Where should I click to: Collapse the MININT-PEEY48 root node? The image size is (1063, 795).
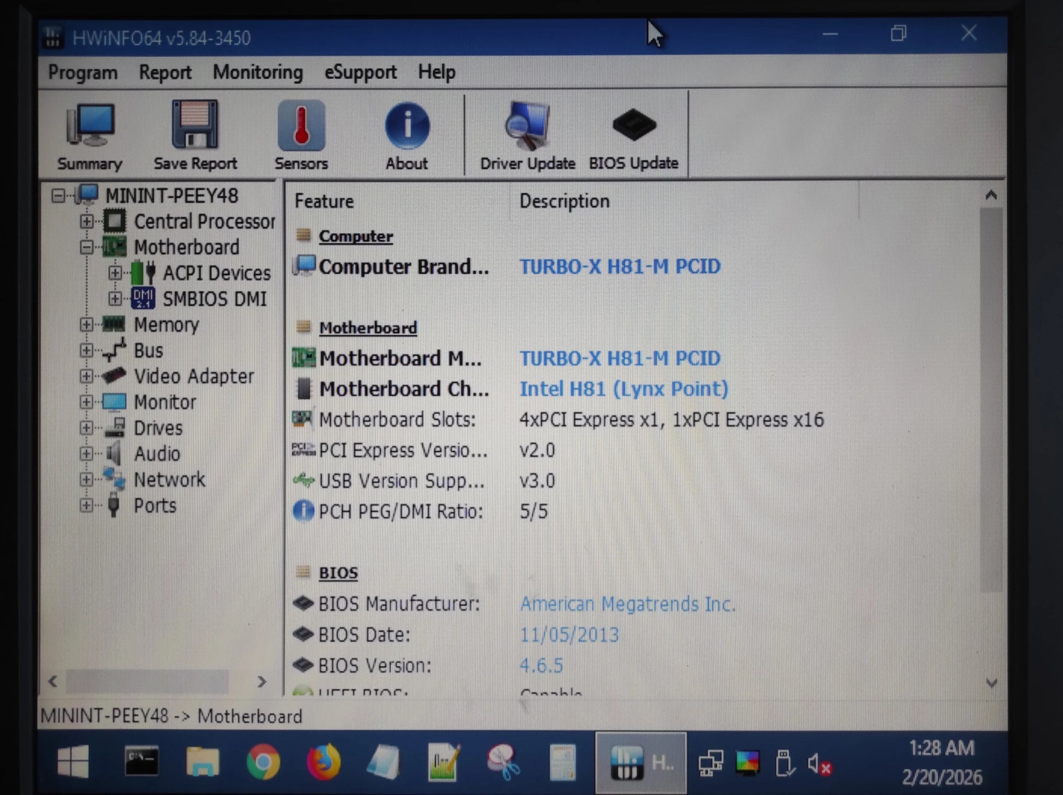point(58,195)
